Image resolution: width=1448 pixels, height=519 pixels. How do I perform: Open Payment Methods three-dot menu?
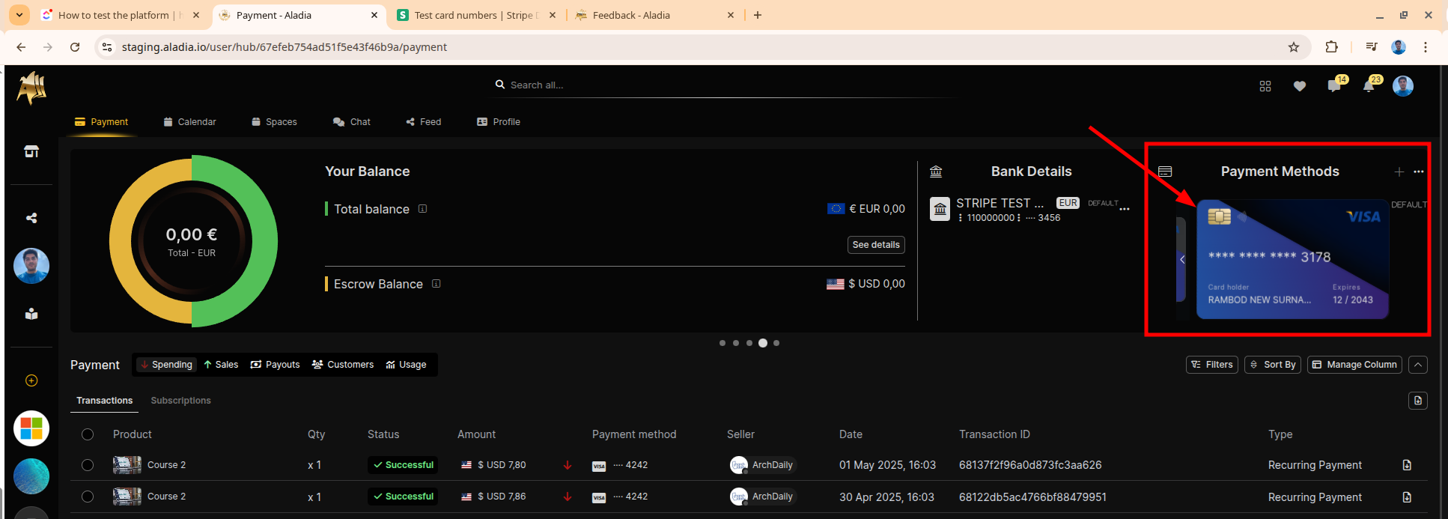coord(1418,172)
